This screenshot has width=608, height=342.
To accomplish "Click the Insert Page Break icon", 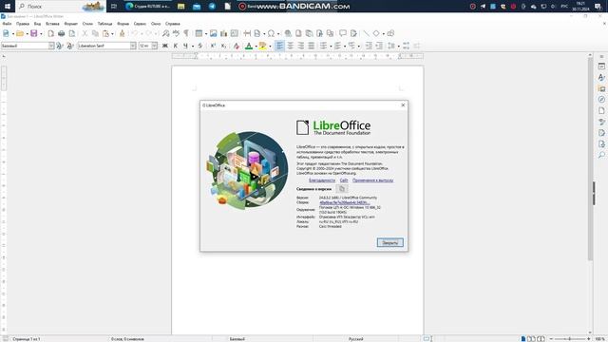I will 247,34.
